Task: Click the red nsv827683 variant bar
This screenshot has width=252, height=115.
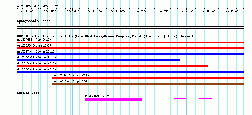Action: click(130, 42)
